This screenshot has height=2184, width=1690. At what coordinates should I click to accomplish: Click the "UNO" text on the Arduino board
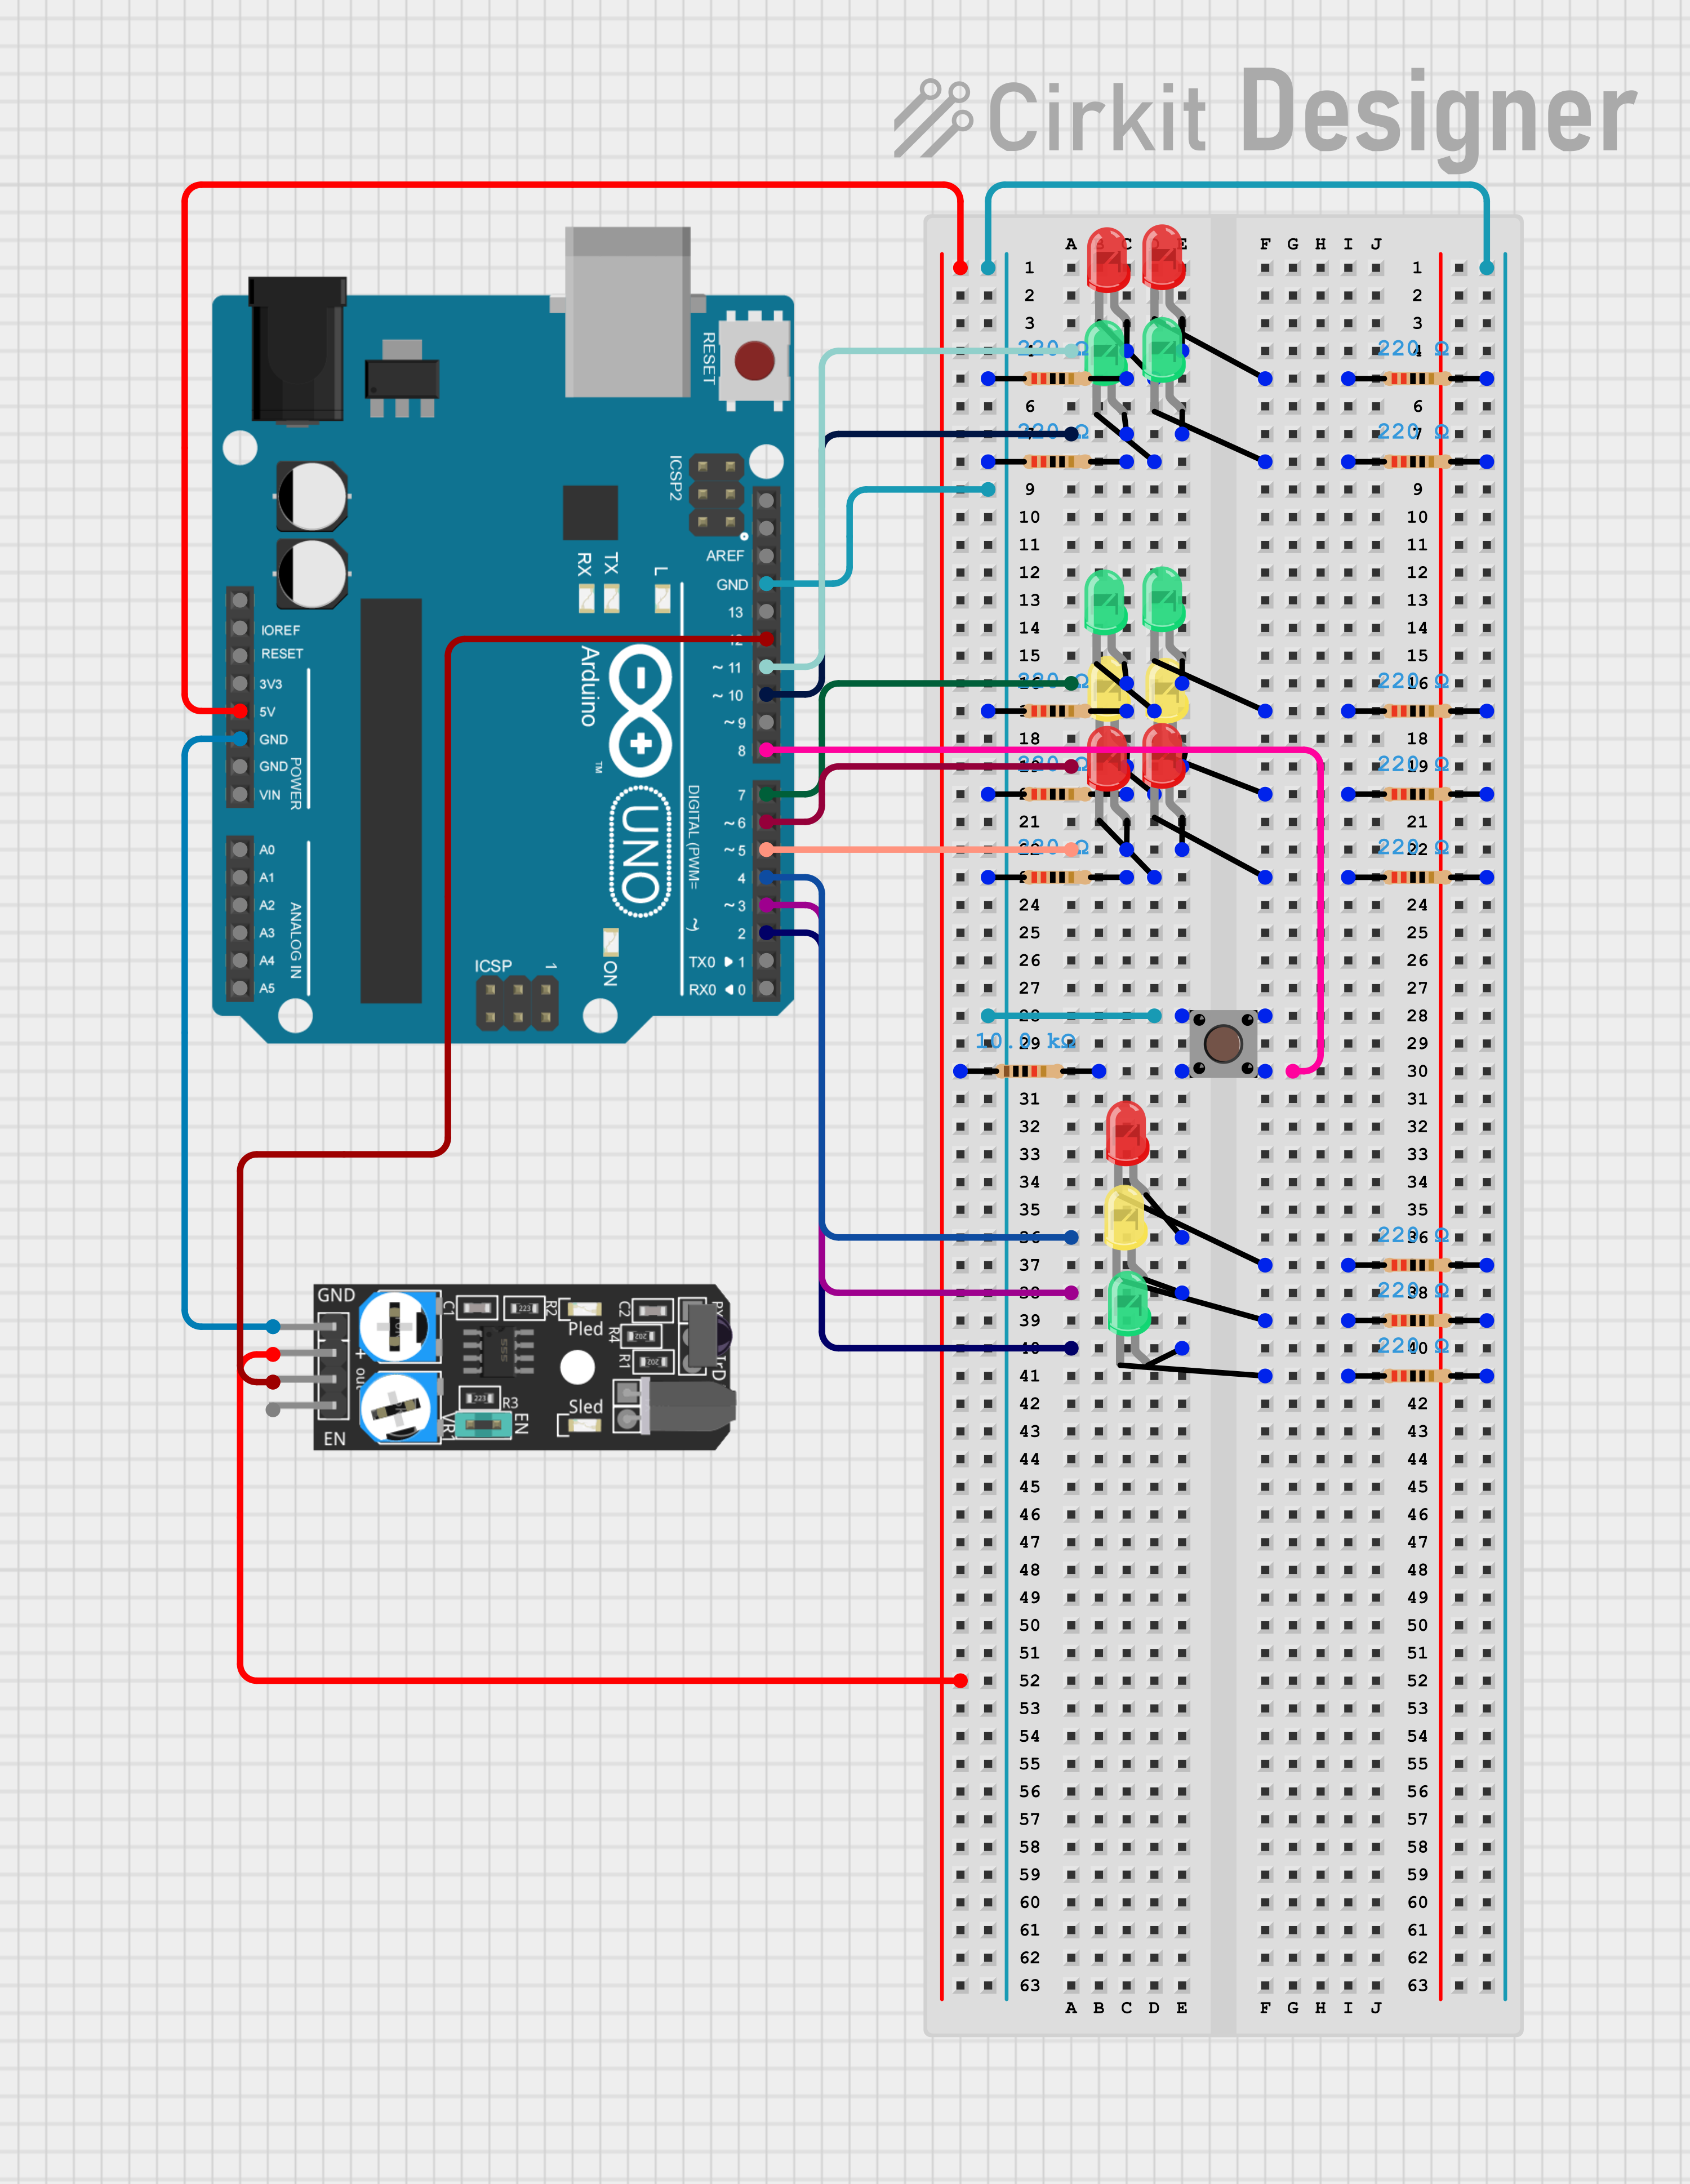pos(641,852)
